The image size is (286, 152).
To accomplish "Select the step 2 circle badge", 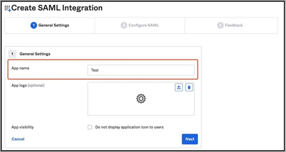I will 124,25.
